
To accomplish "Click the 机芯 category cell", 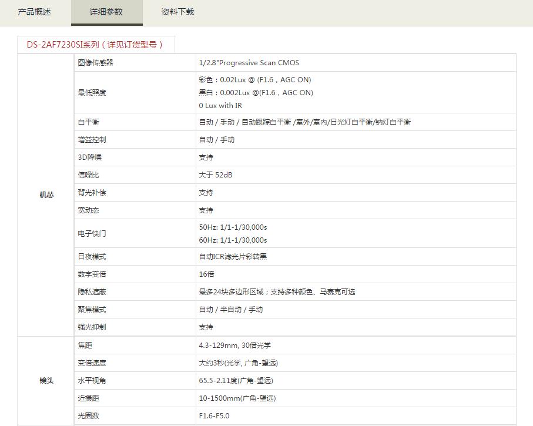I will [x=46, y=195].
